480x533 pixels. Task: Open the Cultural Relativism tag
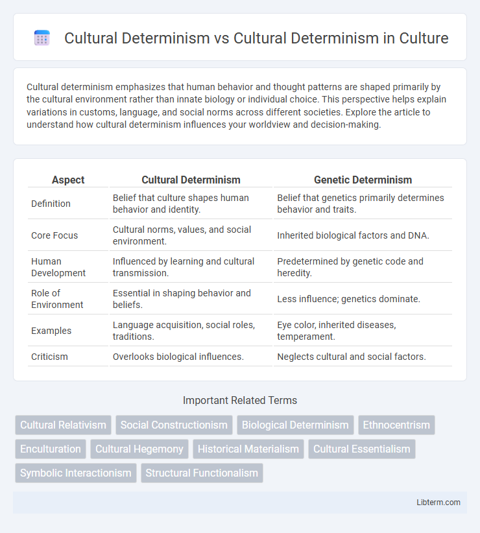[63, 425]
